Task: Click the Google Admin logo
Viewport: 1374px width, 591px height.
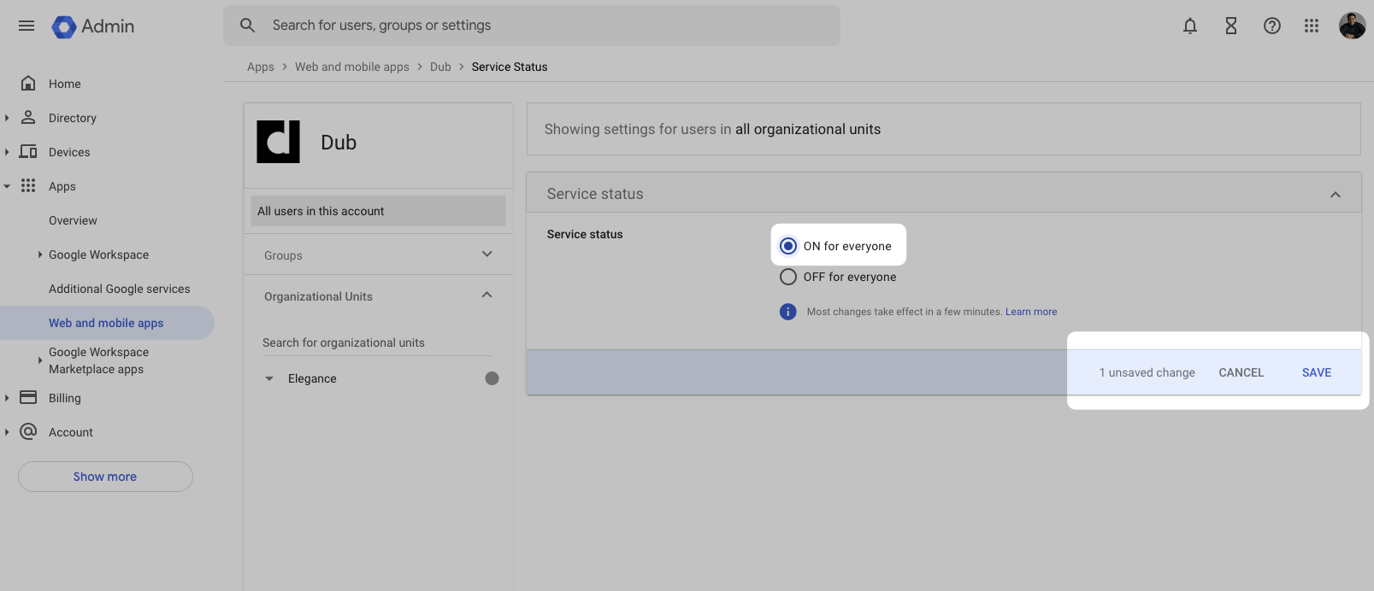Action: point(93,26)
